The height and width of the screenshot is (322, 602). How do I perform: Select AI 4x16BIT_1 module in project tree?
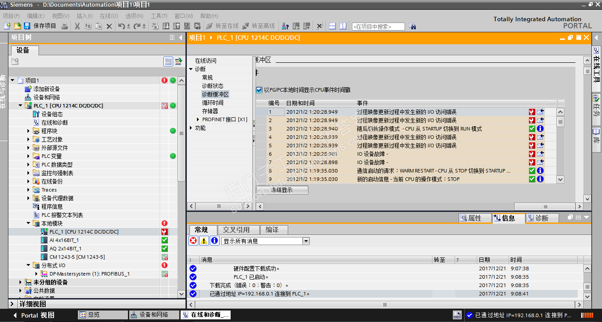click(x=64, y=240)
